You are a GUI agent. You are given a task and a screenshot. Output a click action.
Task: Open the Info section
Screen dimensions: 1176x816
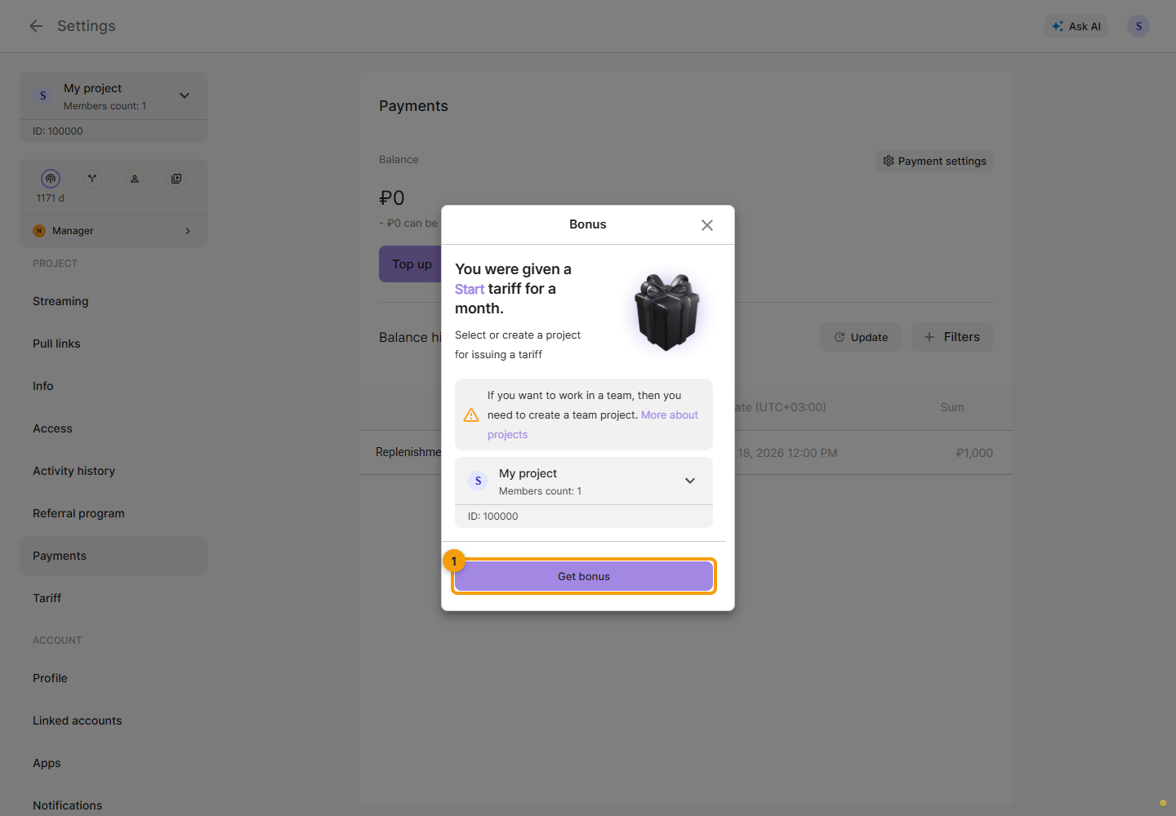coord(114,386)
